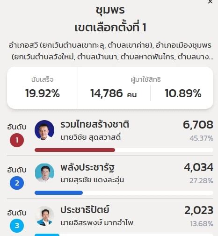Image resolution: width=218 pixels, height=236 pixels.
Task: Click the 19.92% counted statistic
Action: (43, 93)
